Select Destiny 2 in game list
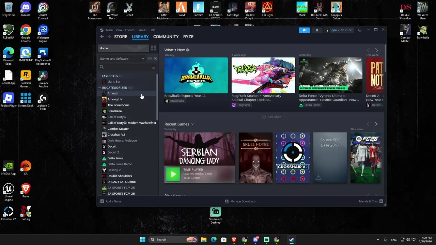The height and width of the screenshot is (245, 436). pos(114,170)
